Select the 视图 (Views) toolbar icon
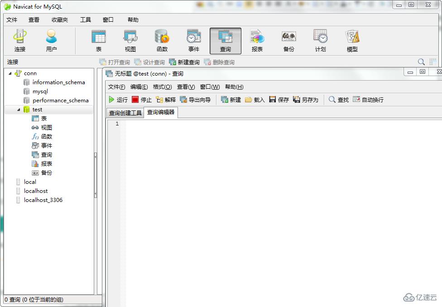 coord(130,40)
